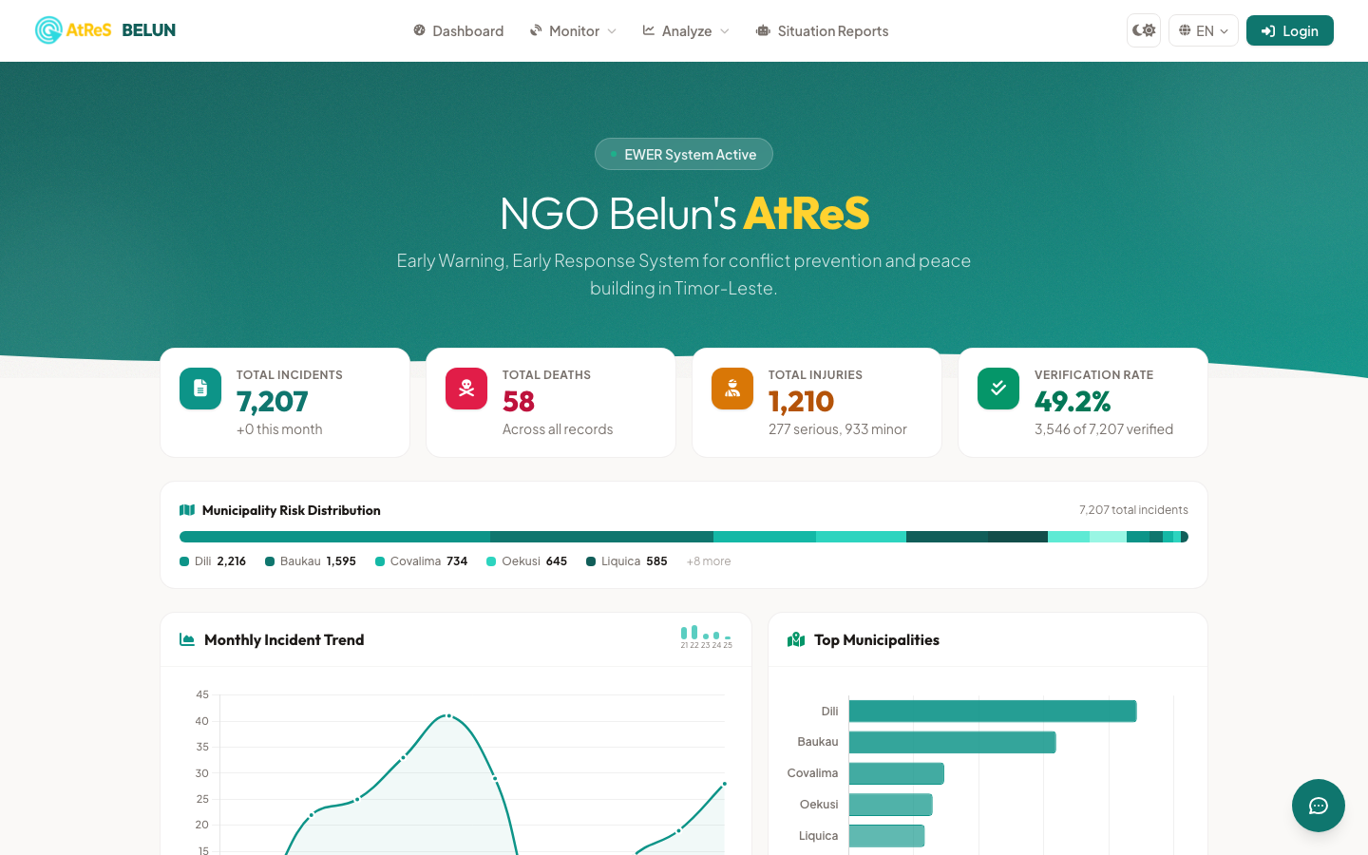Click the Oekusi bar in Top Municipalities
1368x855 pixels.
tap(891, 805)
